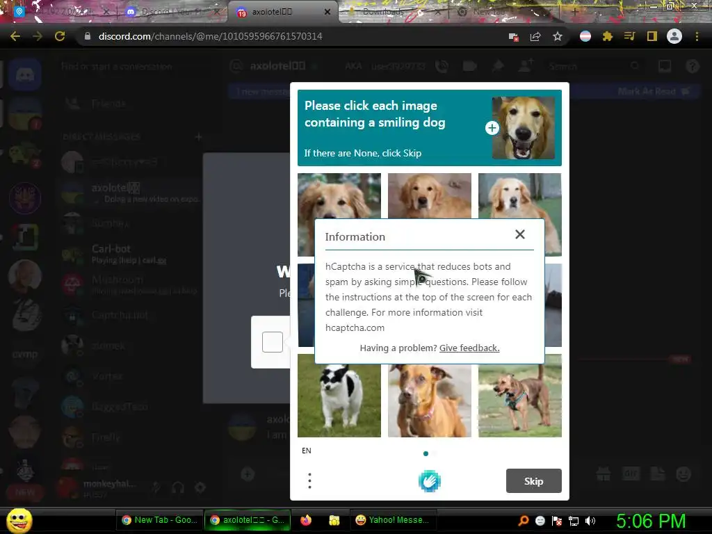Open the media control playlist icon
This screenshot has height=534, width=712.
coord(630,36)
